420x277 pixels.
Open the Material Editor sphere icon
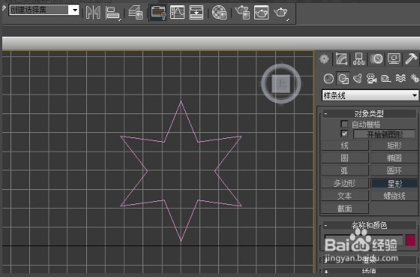[x=219, y=12]
